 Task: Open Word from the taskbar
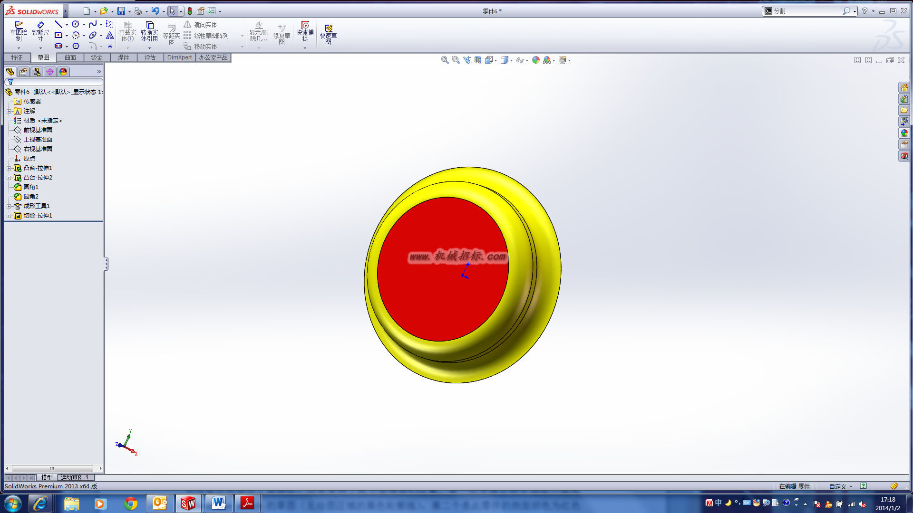point(218,503)
